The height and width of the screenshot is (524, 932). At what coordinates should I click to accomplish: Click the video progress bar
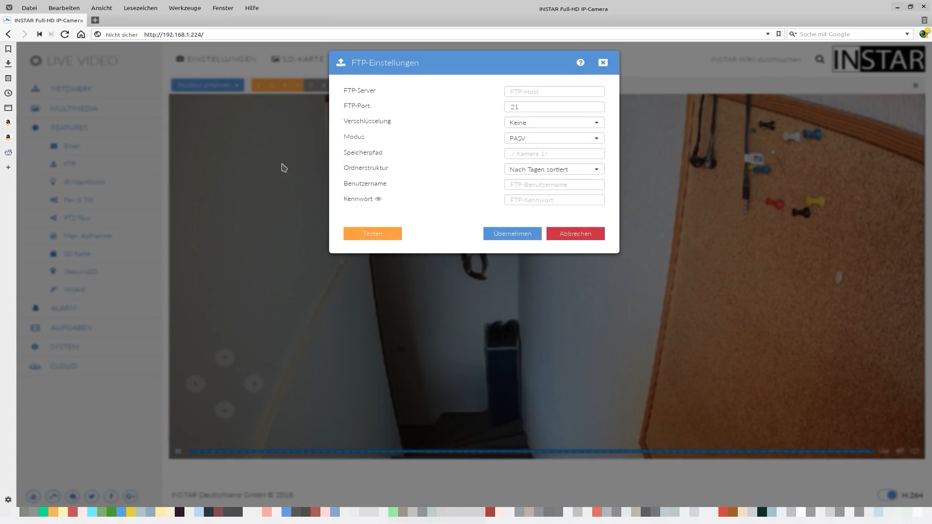(532, 451)
